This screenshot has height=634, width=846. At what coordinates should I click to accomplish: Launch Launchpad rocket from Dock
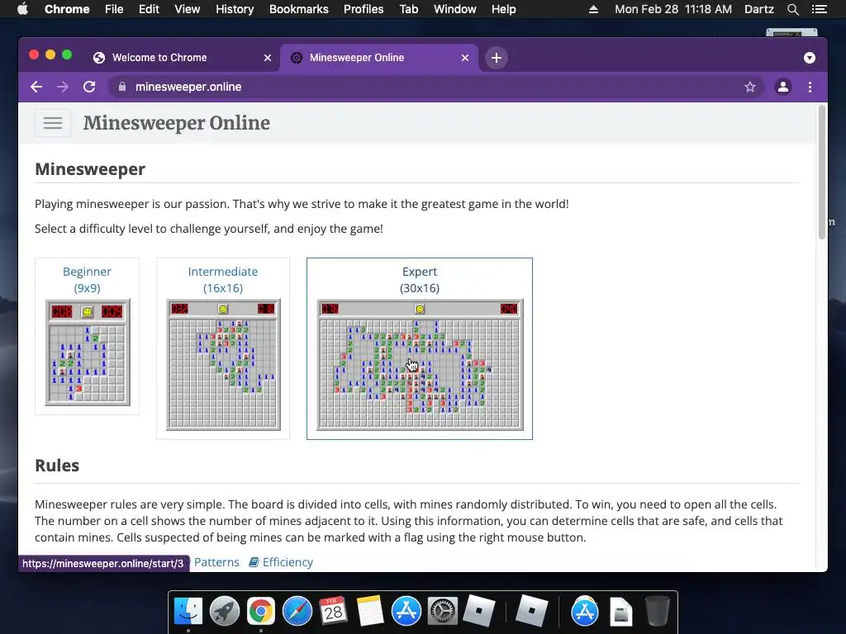click(x=225, y=612)
